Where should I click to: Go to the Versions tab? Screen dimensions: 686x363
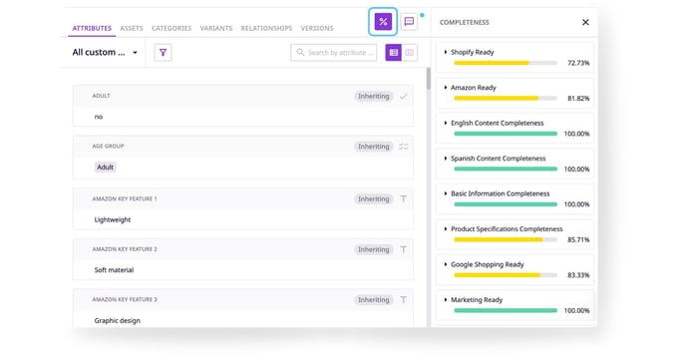[317, 28]
